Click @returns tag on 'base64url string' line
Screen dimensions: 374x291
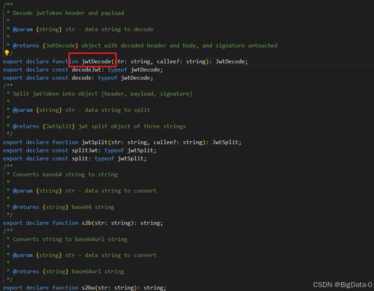pyautogui.click(x=26, y=271)
